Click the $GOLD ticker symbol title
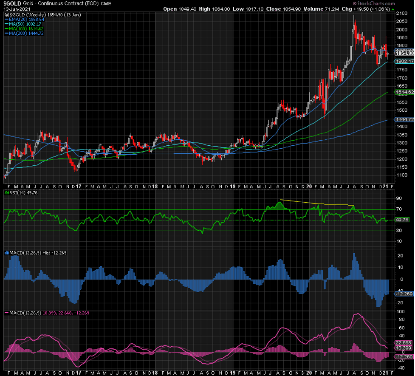 [12, 3]
